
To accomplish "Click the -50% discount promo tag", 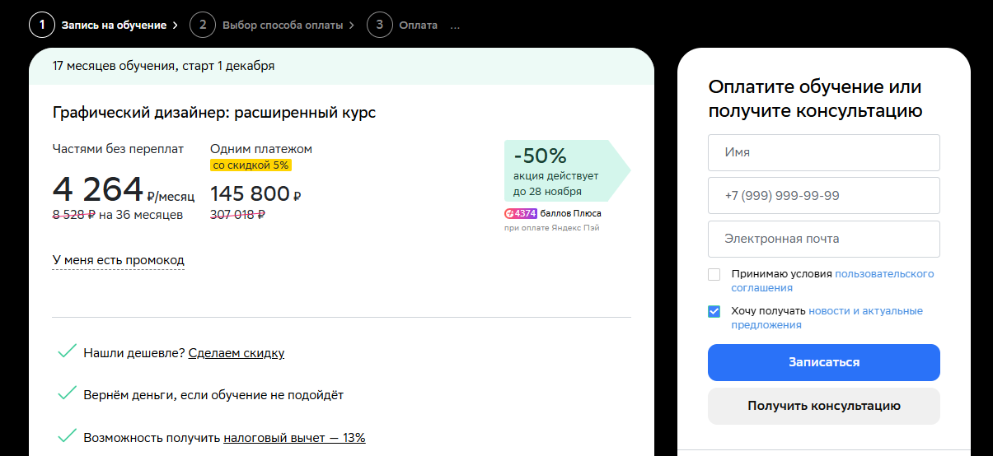I will click(x=565, y=170).
